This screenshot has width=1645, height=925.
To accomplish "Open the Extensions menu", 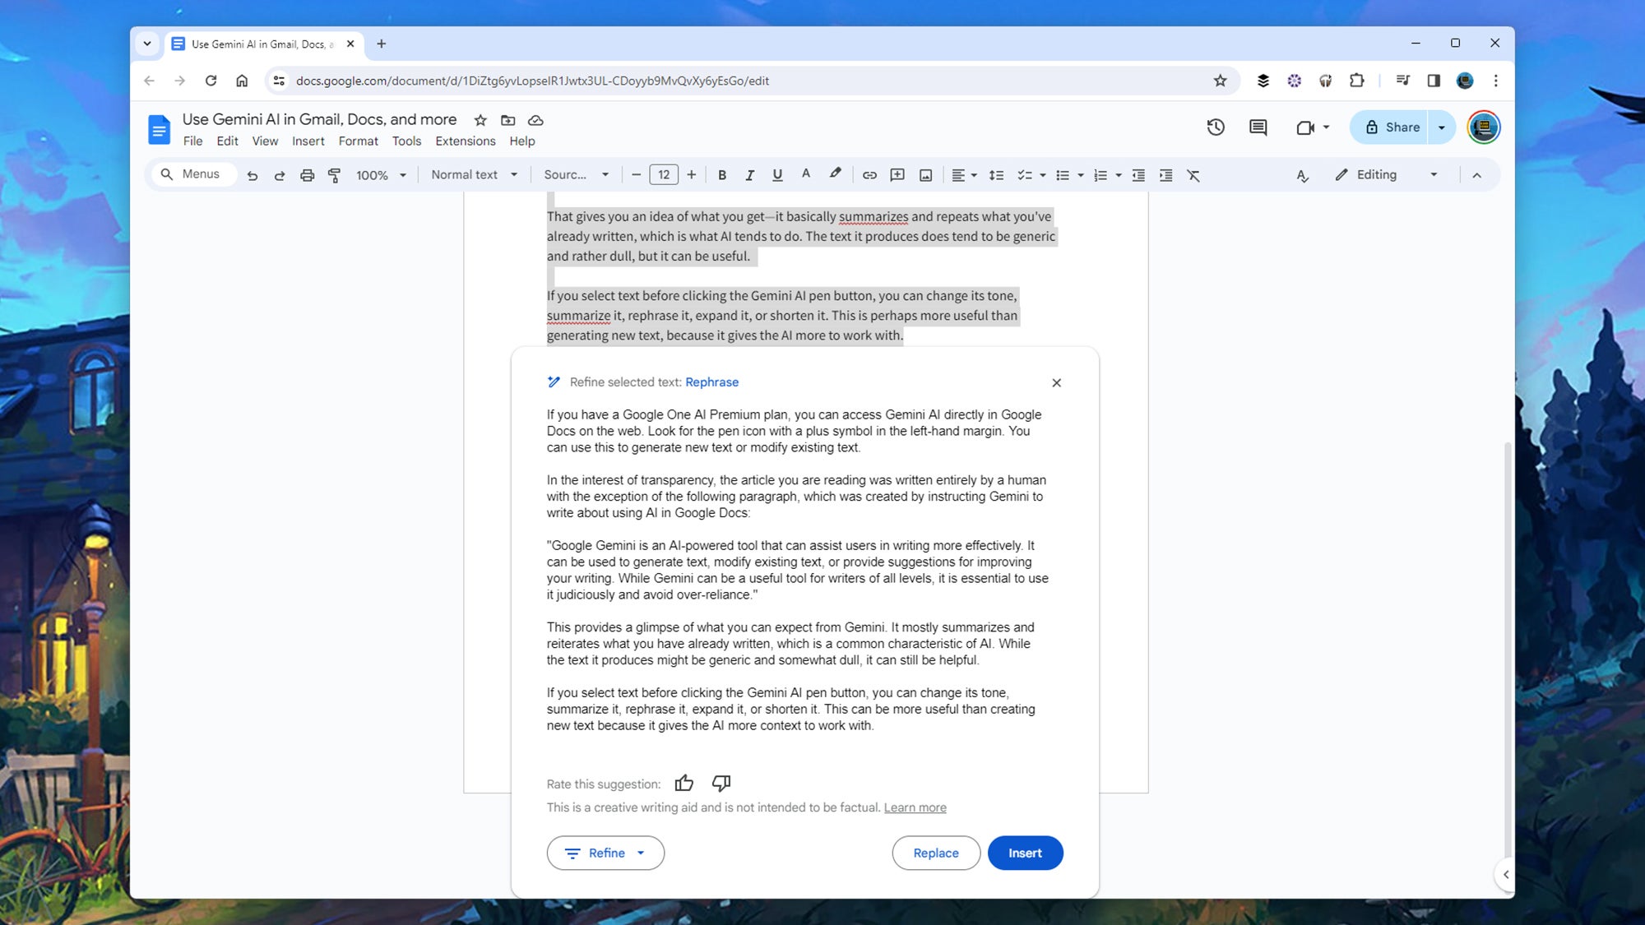I will (465, 140).
